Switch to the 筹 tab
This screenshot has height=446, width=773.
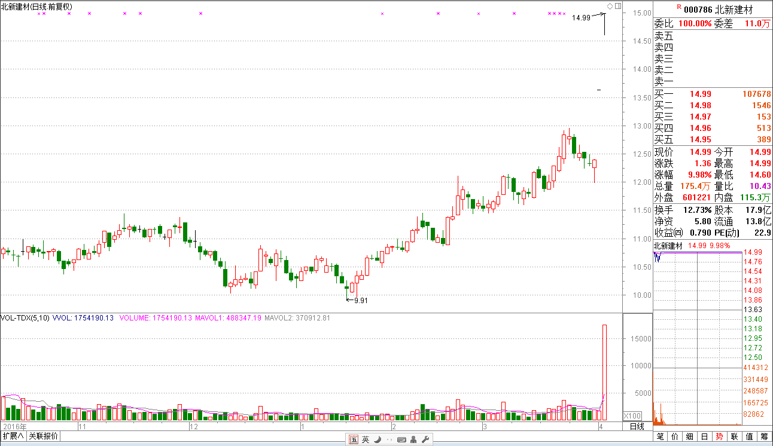[765, 437]
